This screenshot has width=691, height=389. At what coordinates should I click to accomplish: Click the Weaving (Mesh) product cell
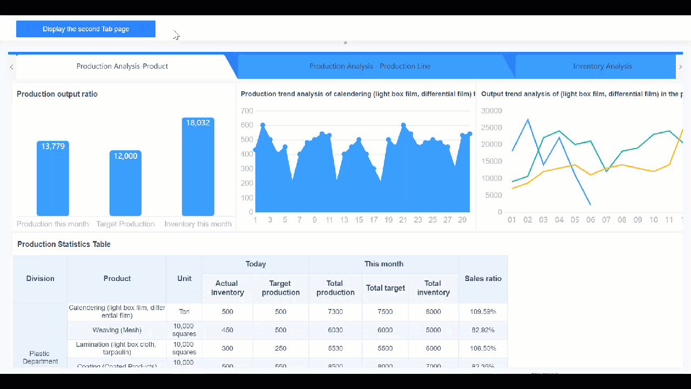(117, 330)
